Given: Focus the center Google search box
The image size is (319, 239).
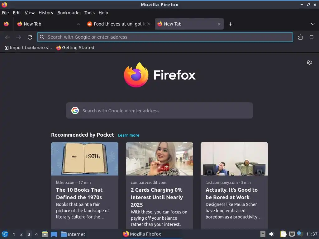Looking at the screenshot, I should (159, 110).
